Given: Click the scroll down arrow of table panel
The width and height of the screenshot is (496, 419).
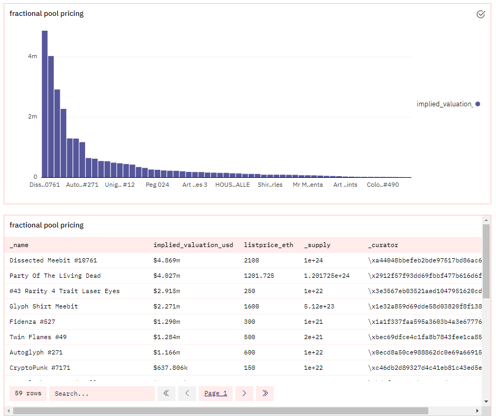Looking at the screenshot, I should pyautogui.click(x=486, y=402).
